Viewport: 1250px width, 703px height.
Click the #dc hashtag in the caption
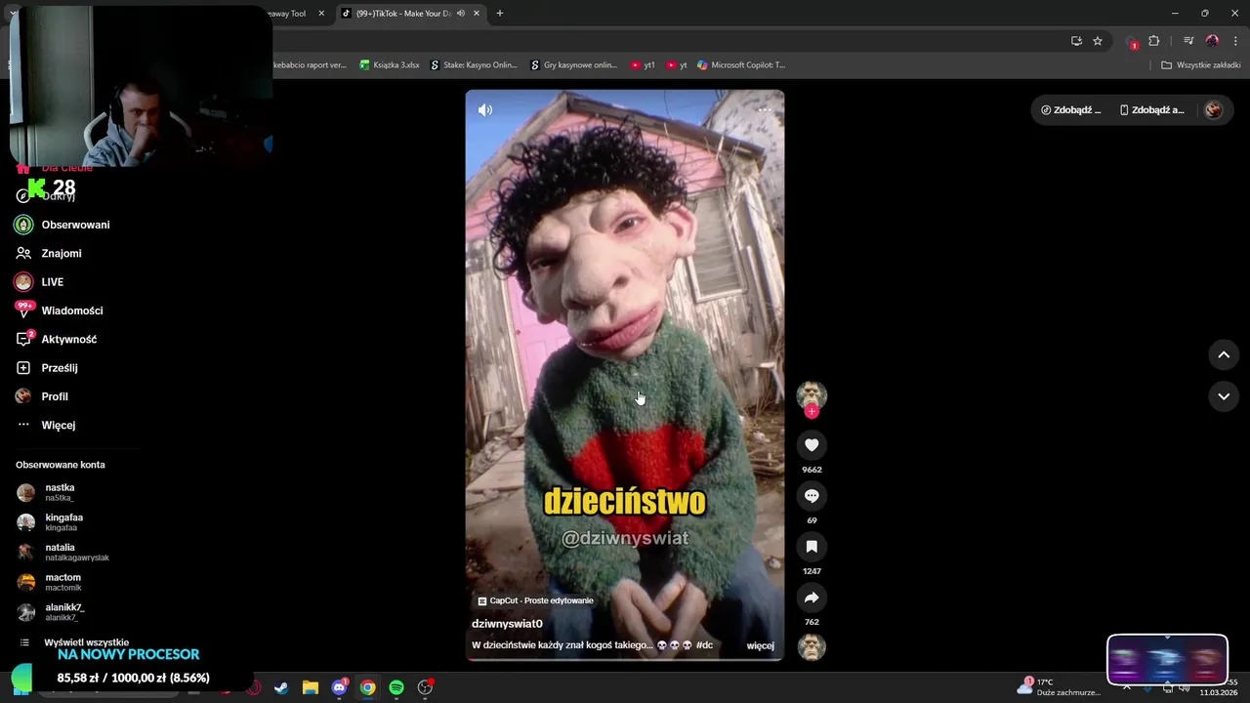pyautogui.click(x=704, y=645)
